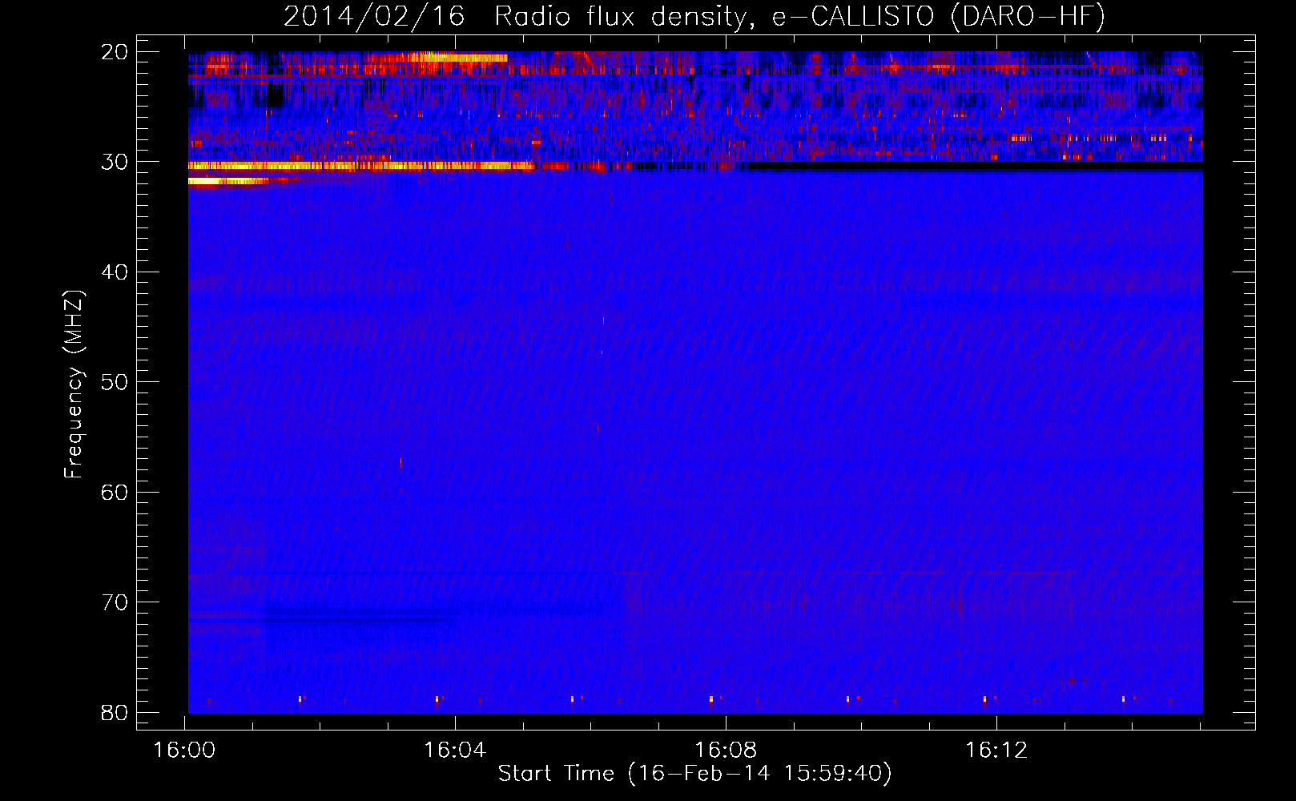The image size is (1296, 801).
Task: Click the 40 MHz frequency tick label
Action: point(115,272)
